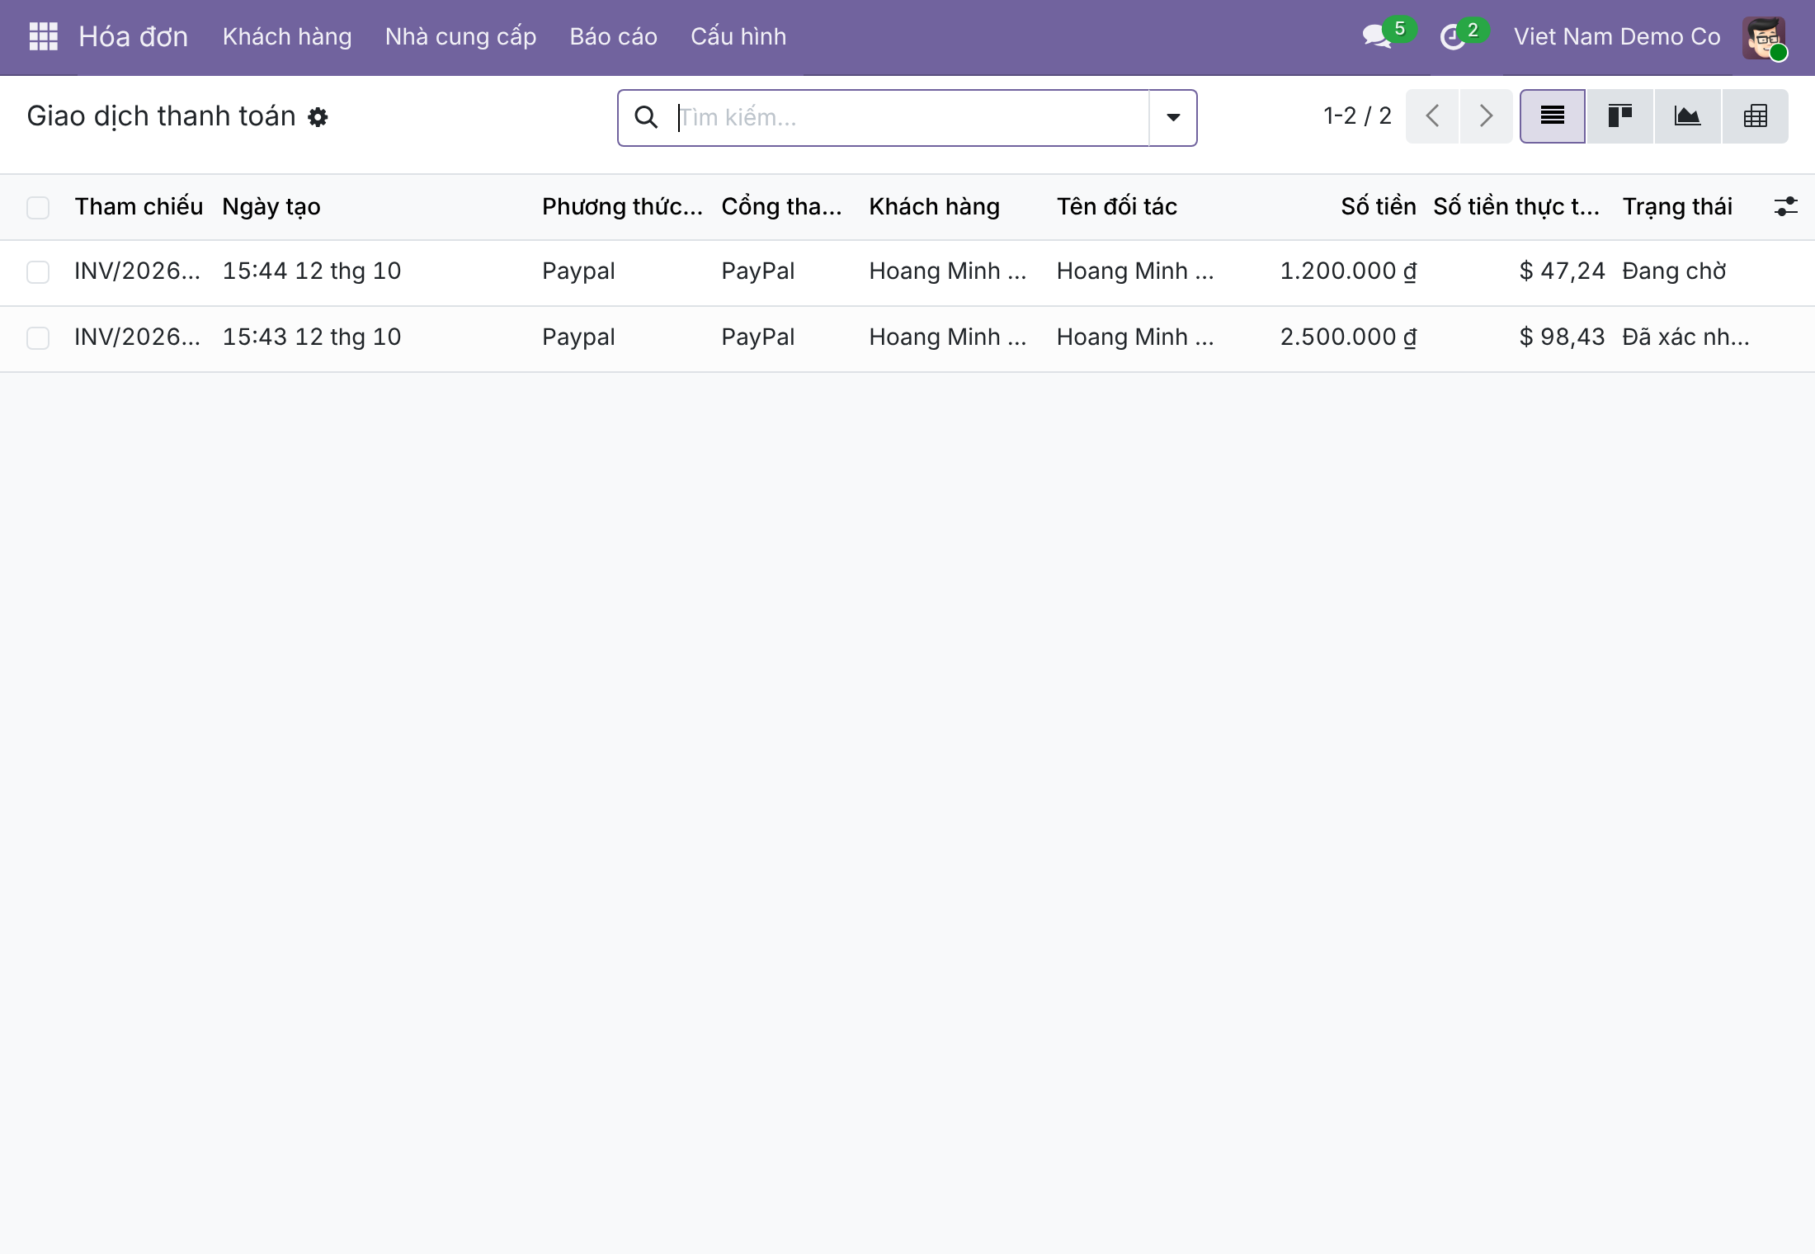Image resolution: width=1815 pixels, height=1254 pixels.
Task: Open the conversations messages icon
Action: click(x=1377, y=36)
